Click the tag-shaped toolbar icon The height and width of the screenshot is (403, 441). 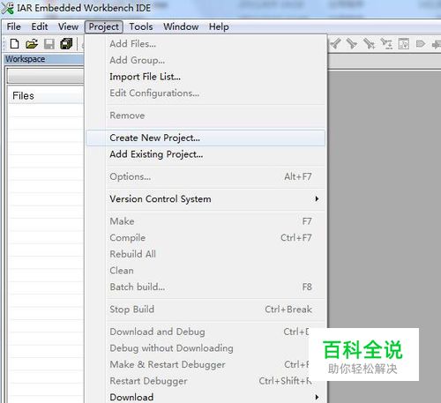click(x=421, y=44)
